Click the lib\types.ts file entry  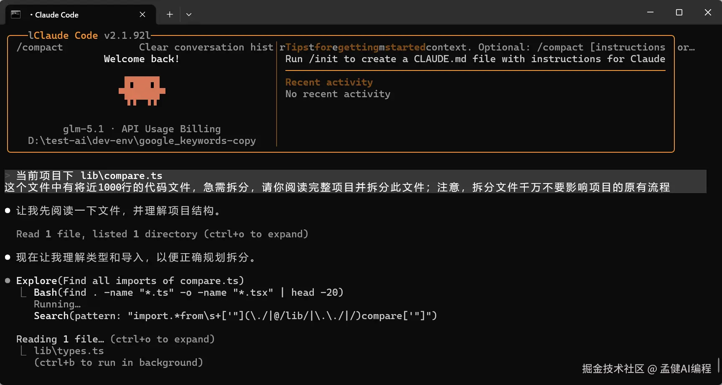pyautogui.click(x=69, y=351)
